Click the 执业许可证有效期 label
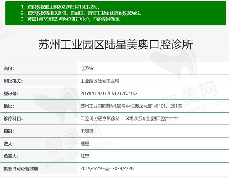Screen dimensions: 229x178 click(x=22, y=169)
